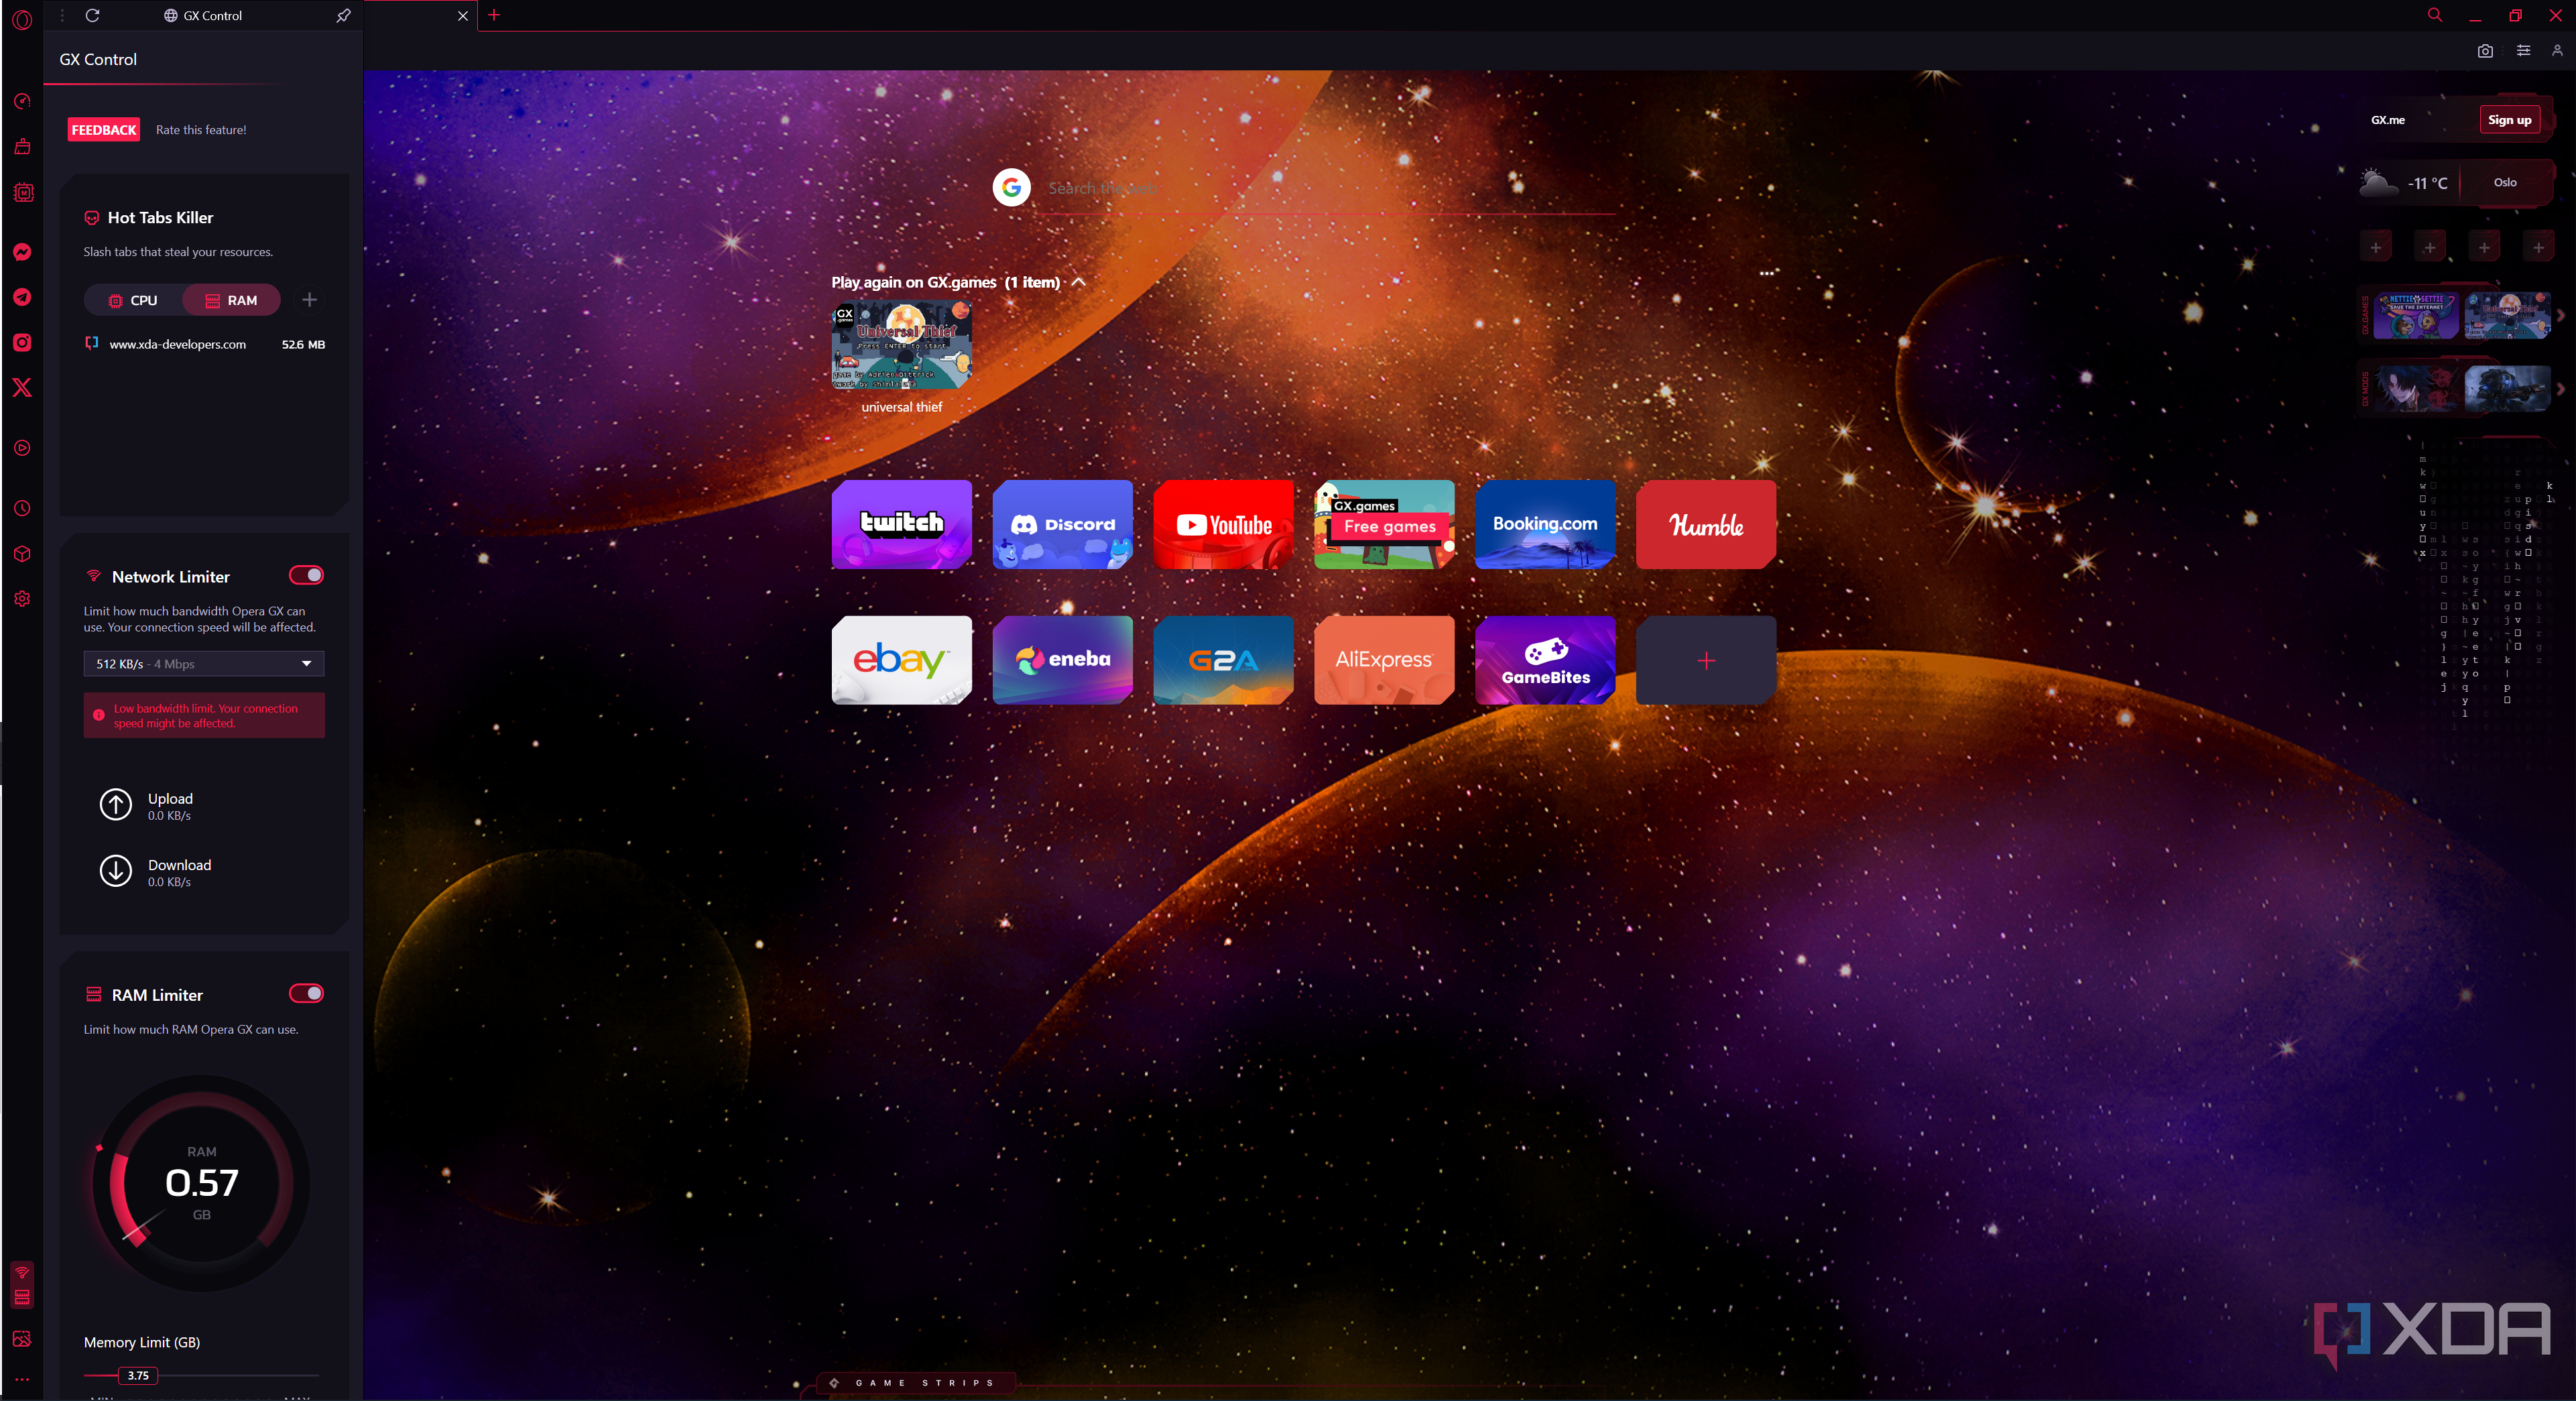
Task: Open Instagram sidebar panel
Action: click(x=22, y=343)
